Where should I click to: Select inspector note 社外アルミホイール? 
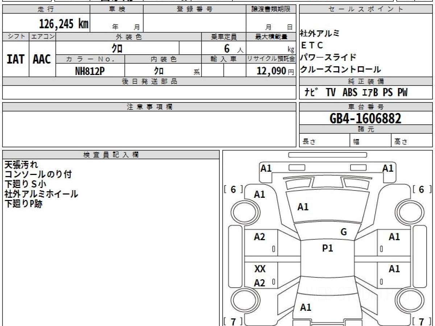(x=41, y=194)
